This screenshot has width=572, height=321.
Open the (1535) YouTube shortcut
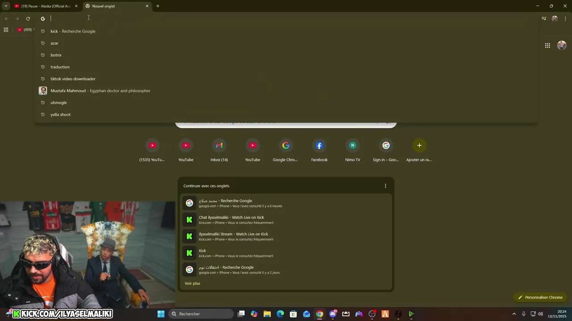point(152,150)
